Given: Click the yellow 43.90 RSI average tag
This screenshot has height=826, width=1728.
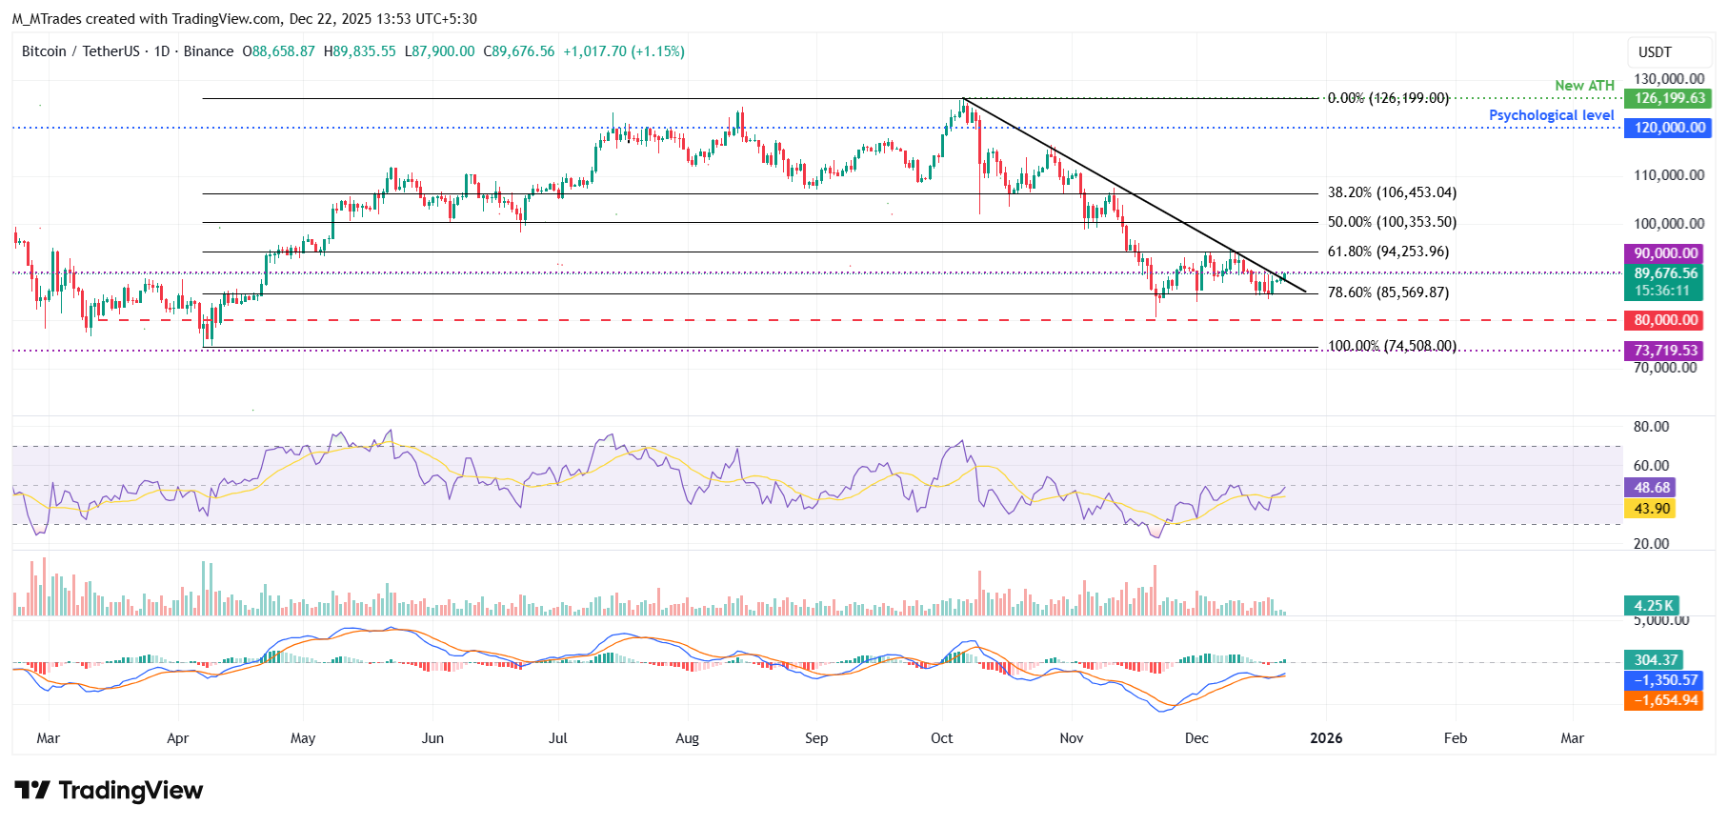Looking at the screenshot, I should [1651, 509].
